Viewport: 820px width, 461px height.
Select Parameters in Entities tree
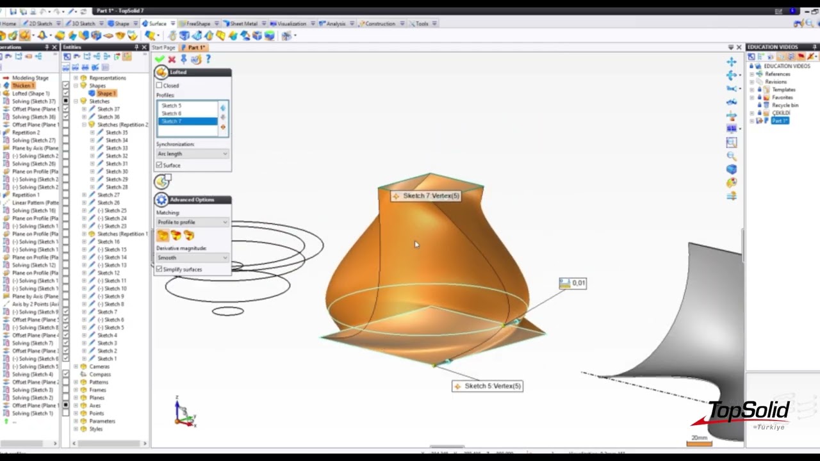click(x=102, y=421)
